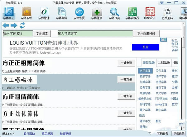Select the 其它字体 category
The image size is (187, 137).
click(x=161, y=110)
